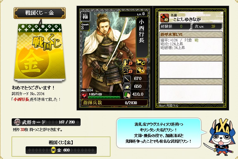Click the 戦国くじ【金】 600 gold button

click(x=61, y=150)
